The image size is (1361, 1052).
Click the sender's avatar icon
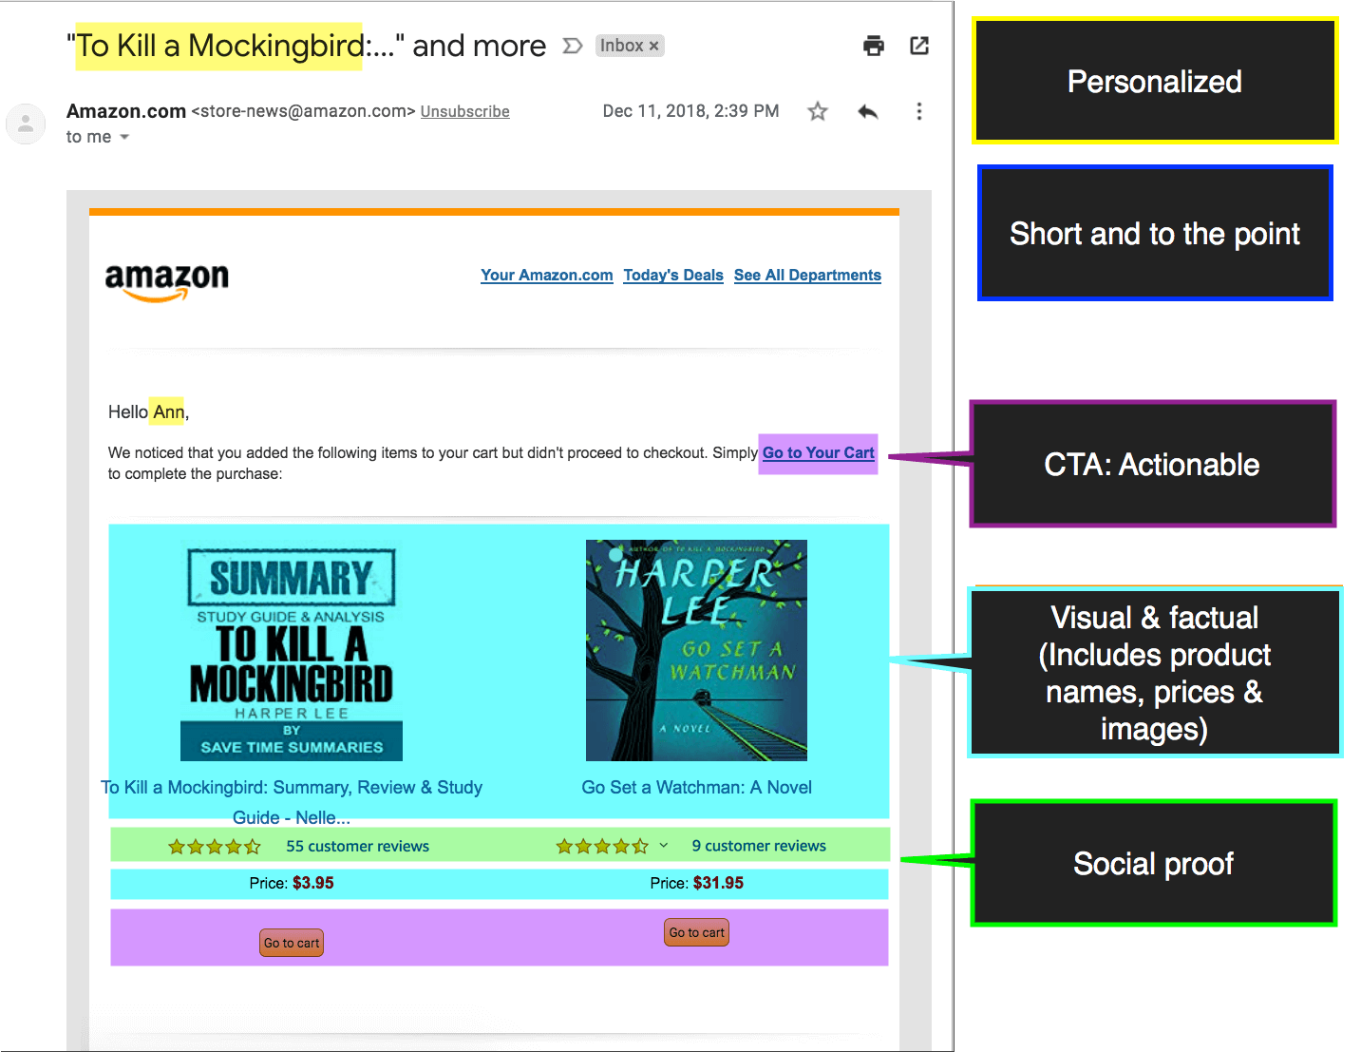click(x=26, y=124)
